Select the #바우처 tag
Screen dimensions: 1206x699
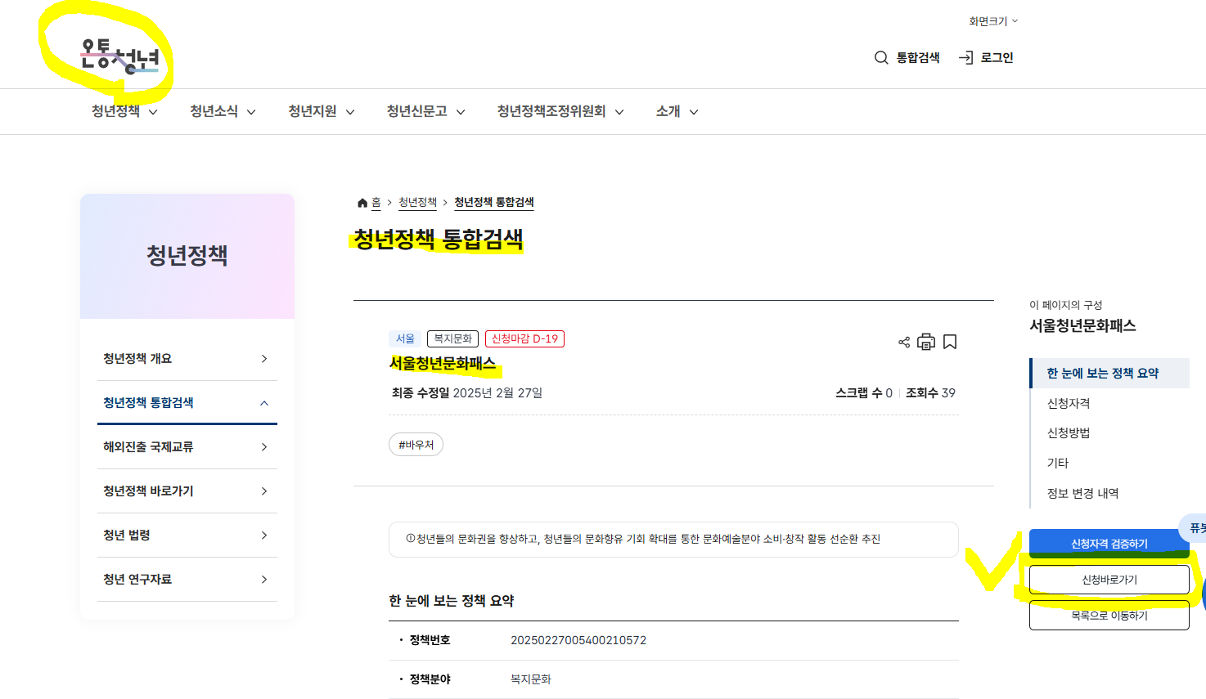coord(416,444)
